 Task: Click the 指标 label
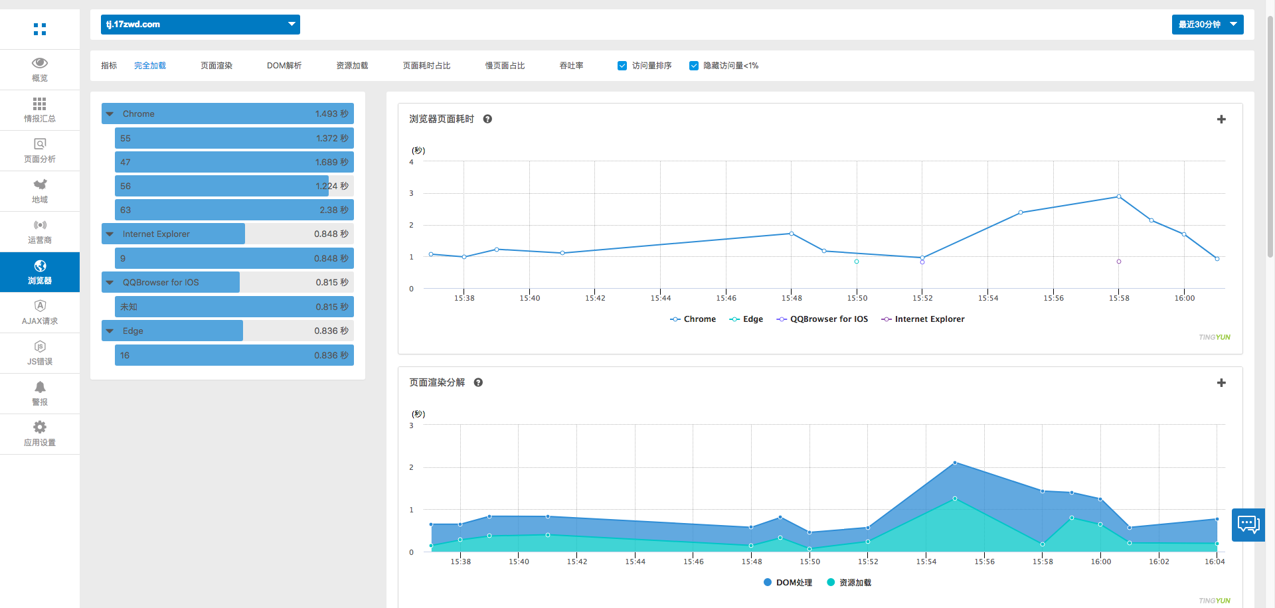pyautogui.click(x=109, y=66)
